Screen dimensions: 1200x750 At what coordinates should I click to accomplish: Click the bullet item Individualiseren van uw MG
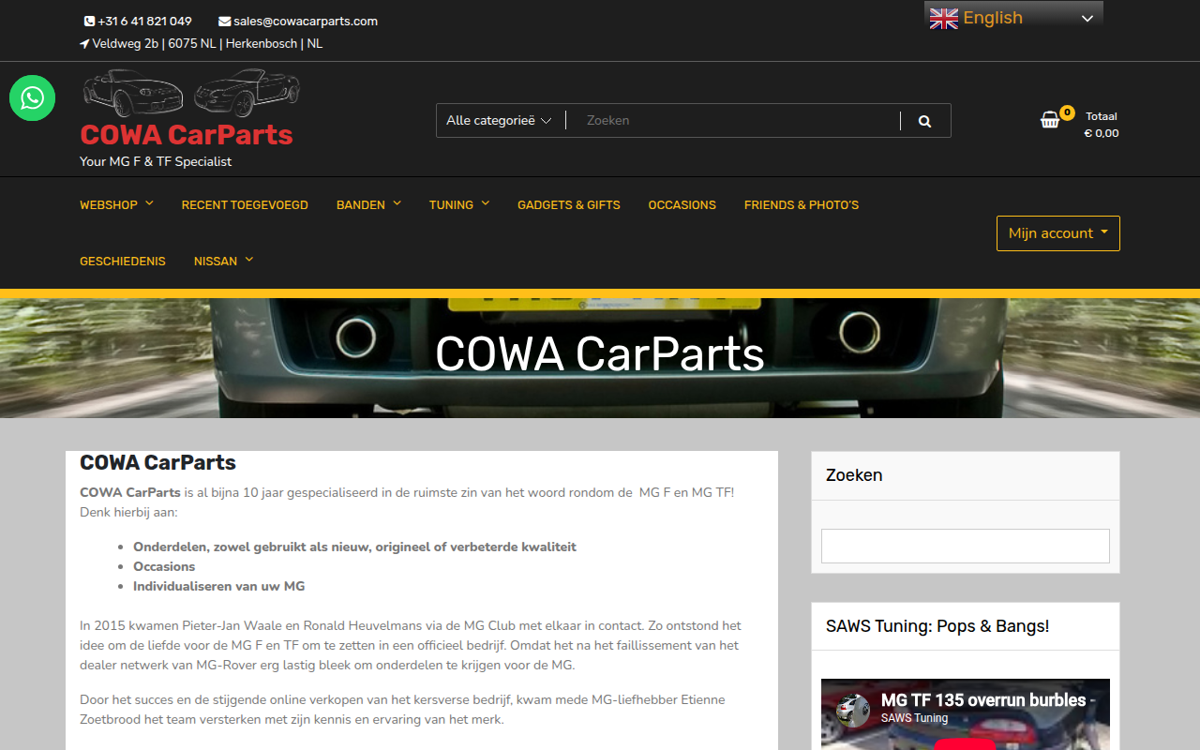(x=219, y=586)
